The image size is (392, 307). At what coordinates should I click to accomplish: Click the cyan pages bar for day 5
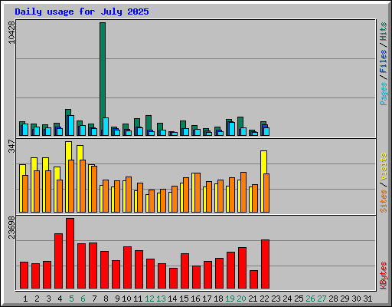70,125
